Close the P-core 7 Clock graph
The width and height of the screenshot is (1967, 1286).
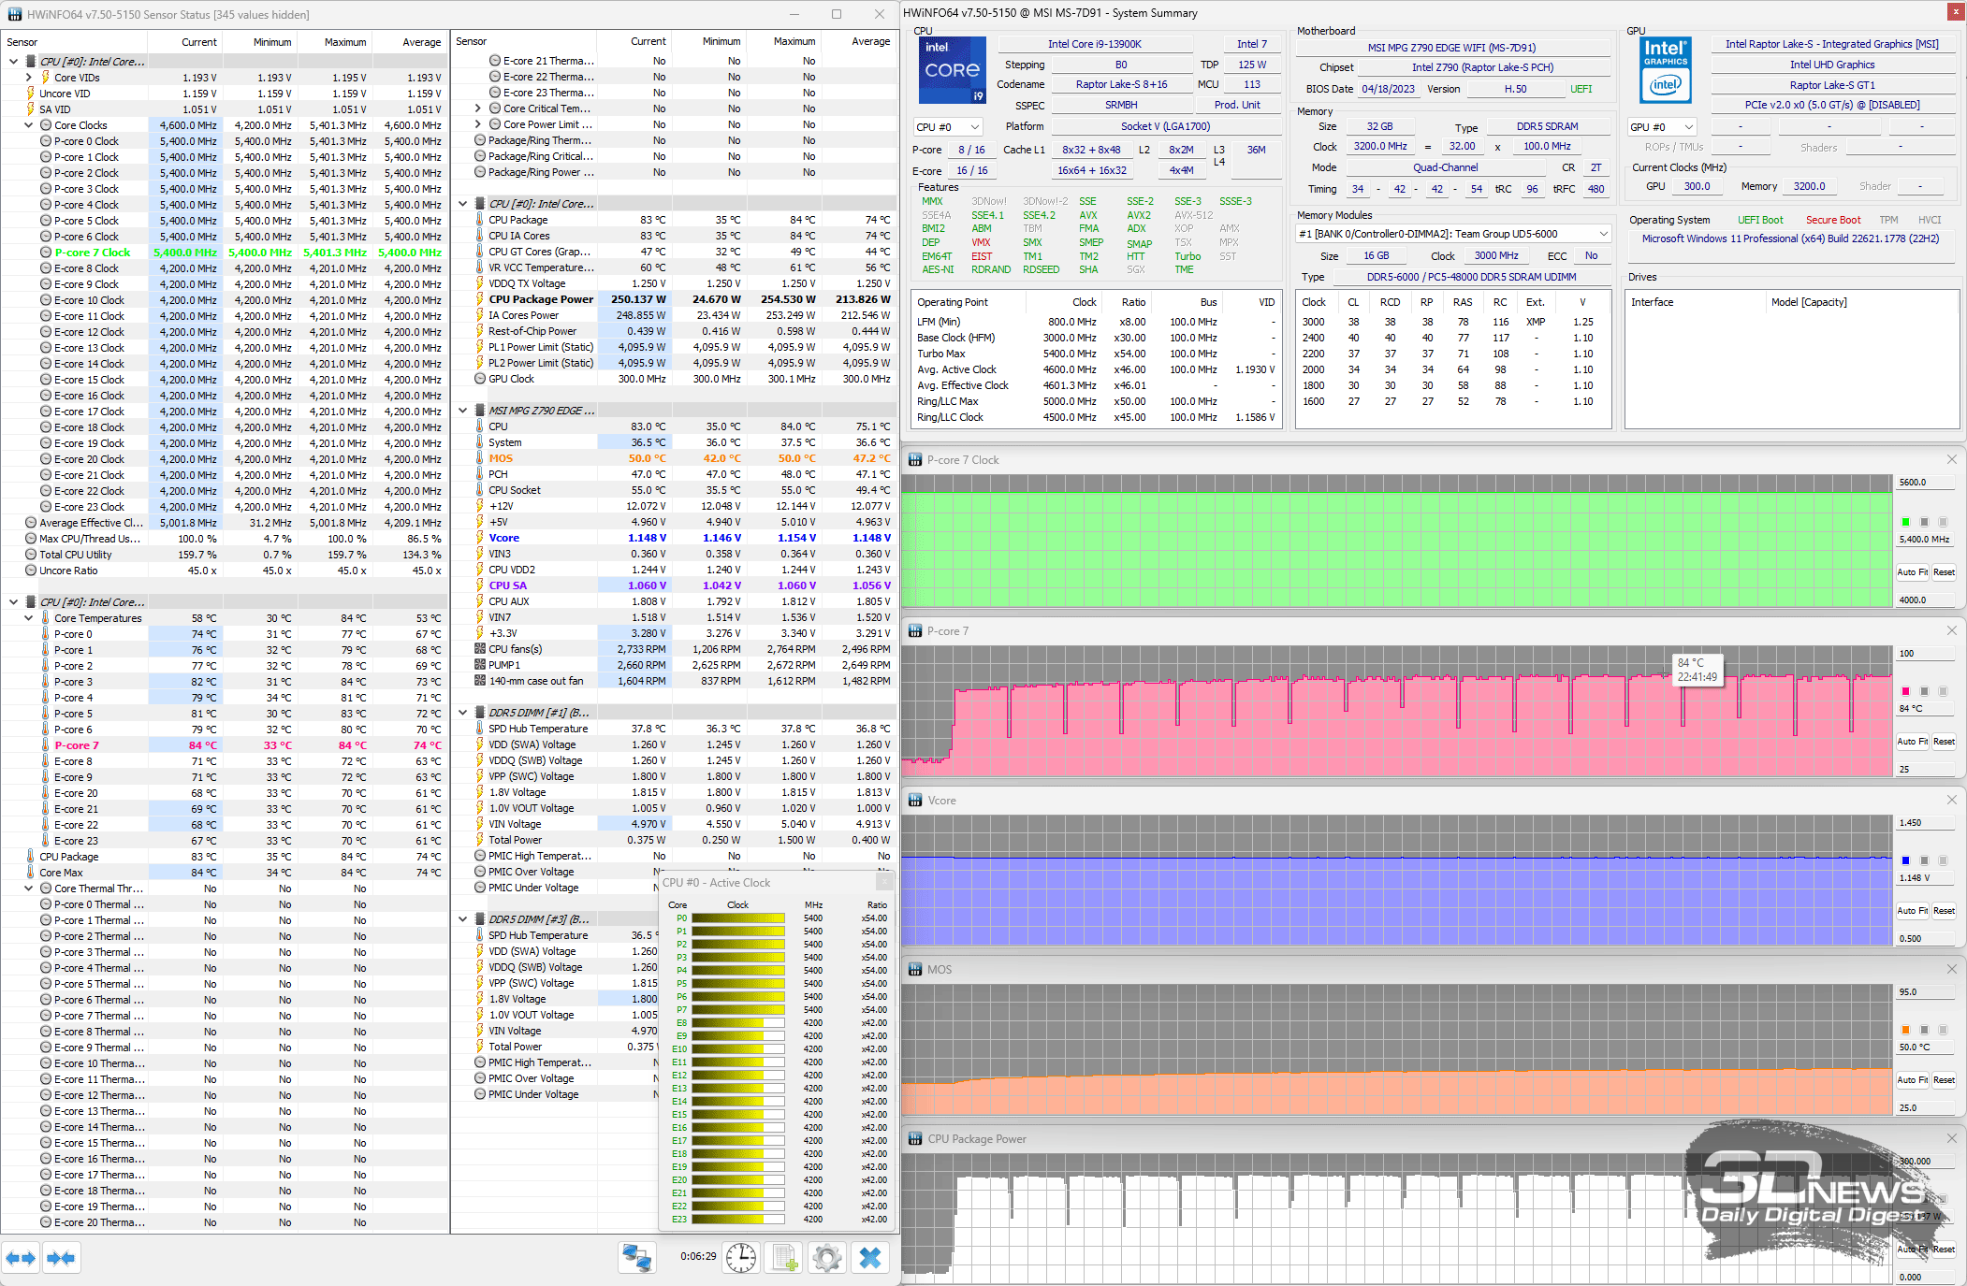coord(1952,460)
